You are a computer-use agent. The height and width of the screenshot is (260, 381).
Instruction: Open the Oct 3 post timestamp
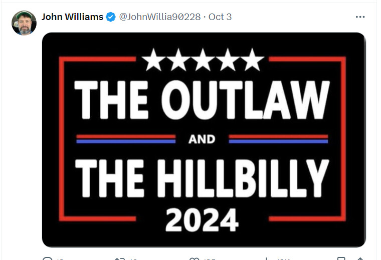tap(220, 17)
